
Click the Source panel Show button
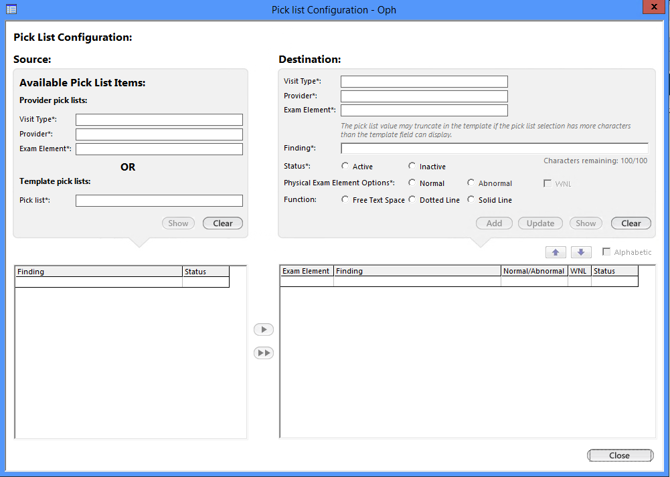click(178, 223)
